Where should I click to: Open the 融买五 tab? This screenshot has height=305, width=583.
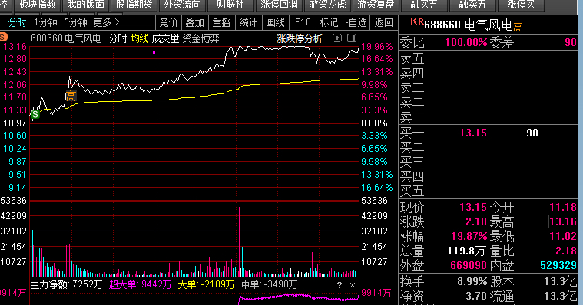[424, 5]
